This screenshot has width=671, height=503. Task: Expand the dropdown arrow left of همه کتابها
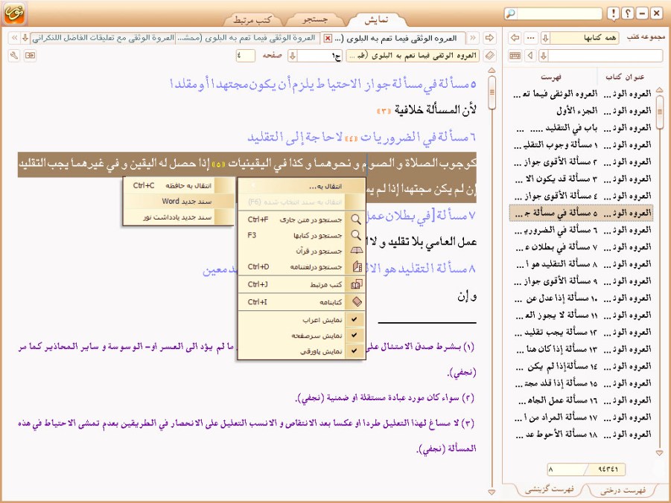coord(545,38)
